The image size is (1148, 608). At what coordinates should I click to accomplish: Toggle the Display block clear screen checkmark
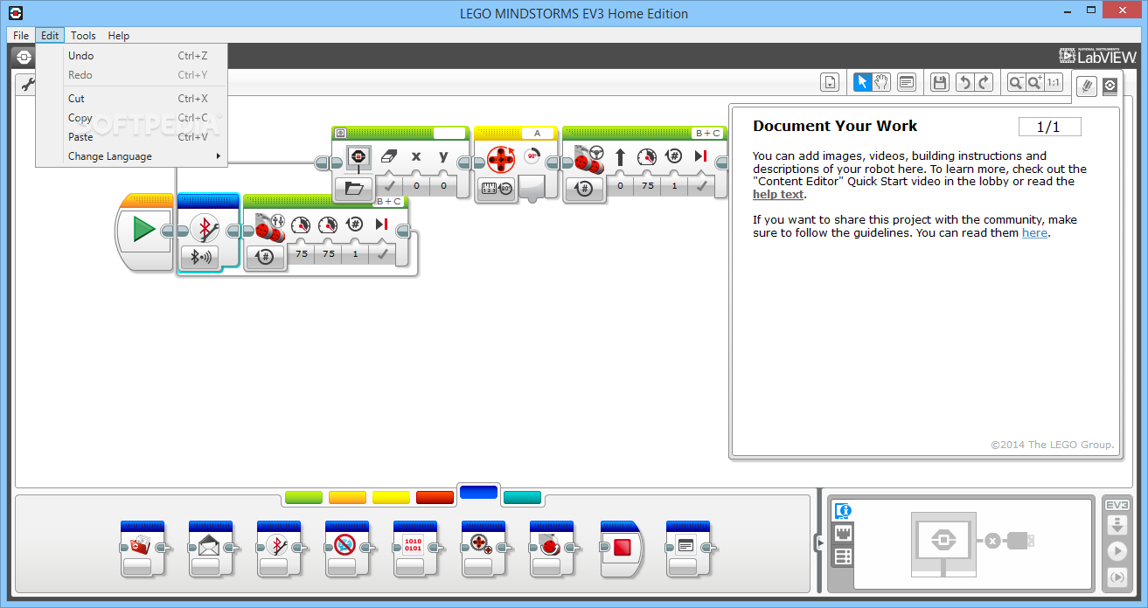click(390, 185)
